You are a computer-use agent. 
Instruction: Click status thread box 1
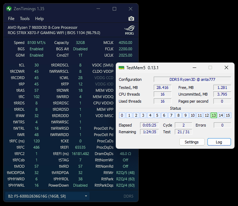coord(129,115)
